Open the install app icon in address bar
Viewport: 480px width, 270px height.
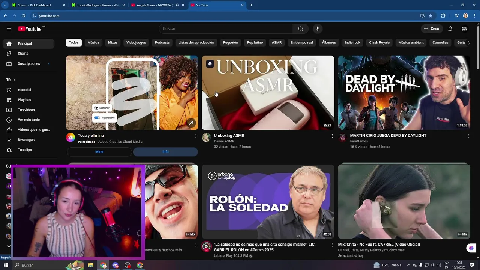[422, 16]
